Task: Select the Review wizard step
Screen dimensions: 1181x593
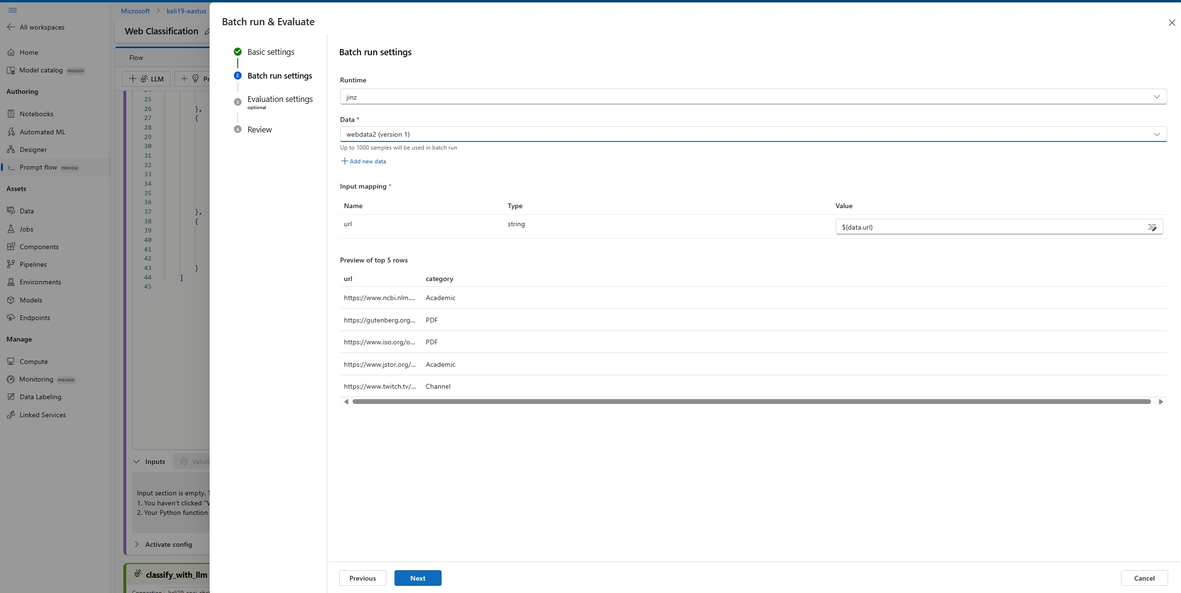Action: 259,130
